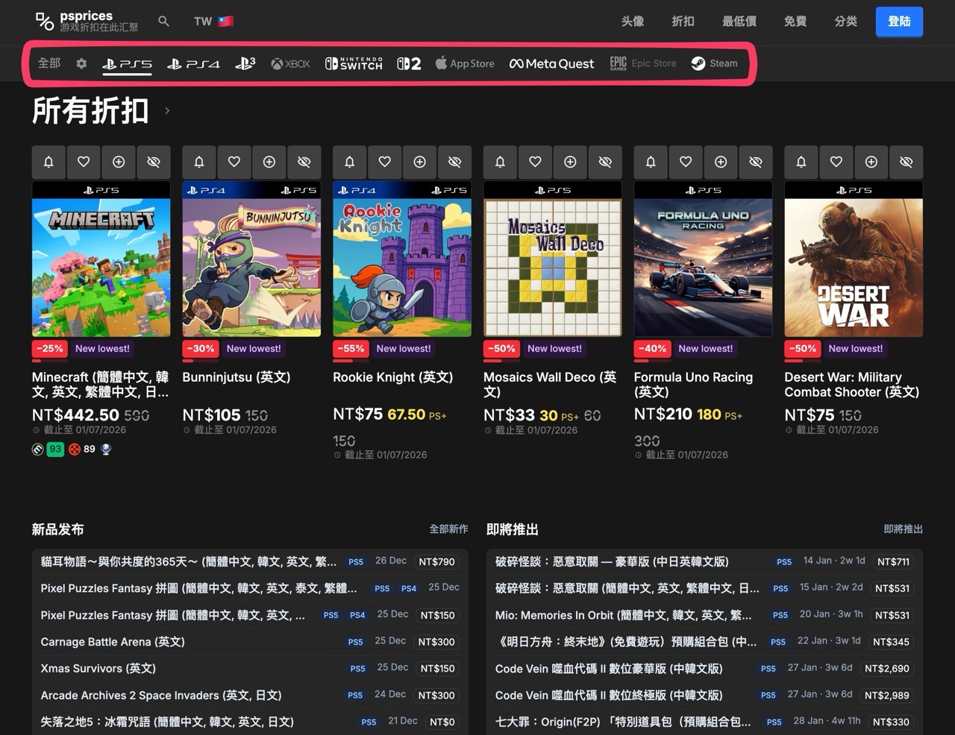Choose the Steam platform filter
This screenshot has height=735, width=955.
click(x=714, y=64)
